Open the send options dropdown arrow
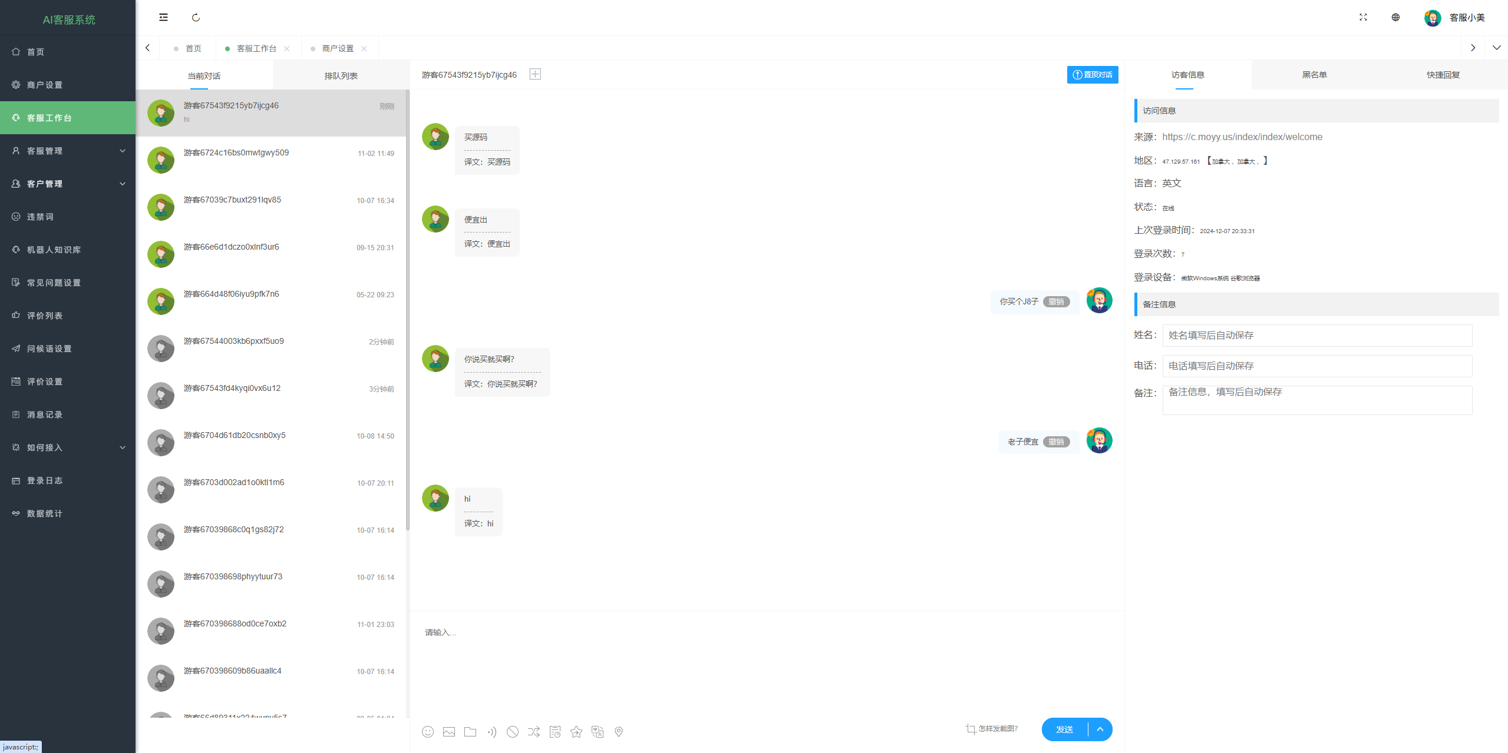 [x=1100, y=729]
